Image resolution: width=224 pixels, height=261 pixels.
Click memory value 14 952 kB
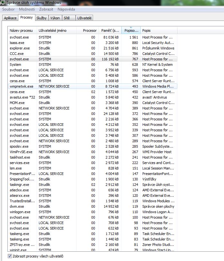[x=111, y=206]
